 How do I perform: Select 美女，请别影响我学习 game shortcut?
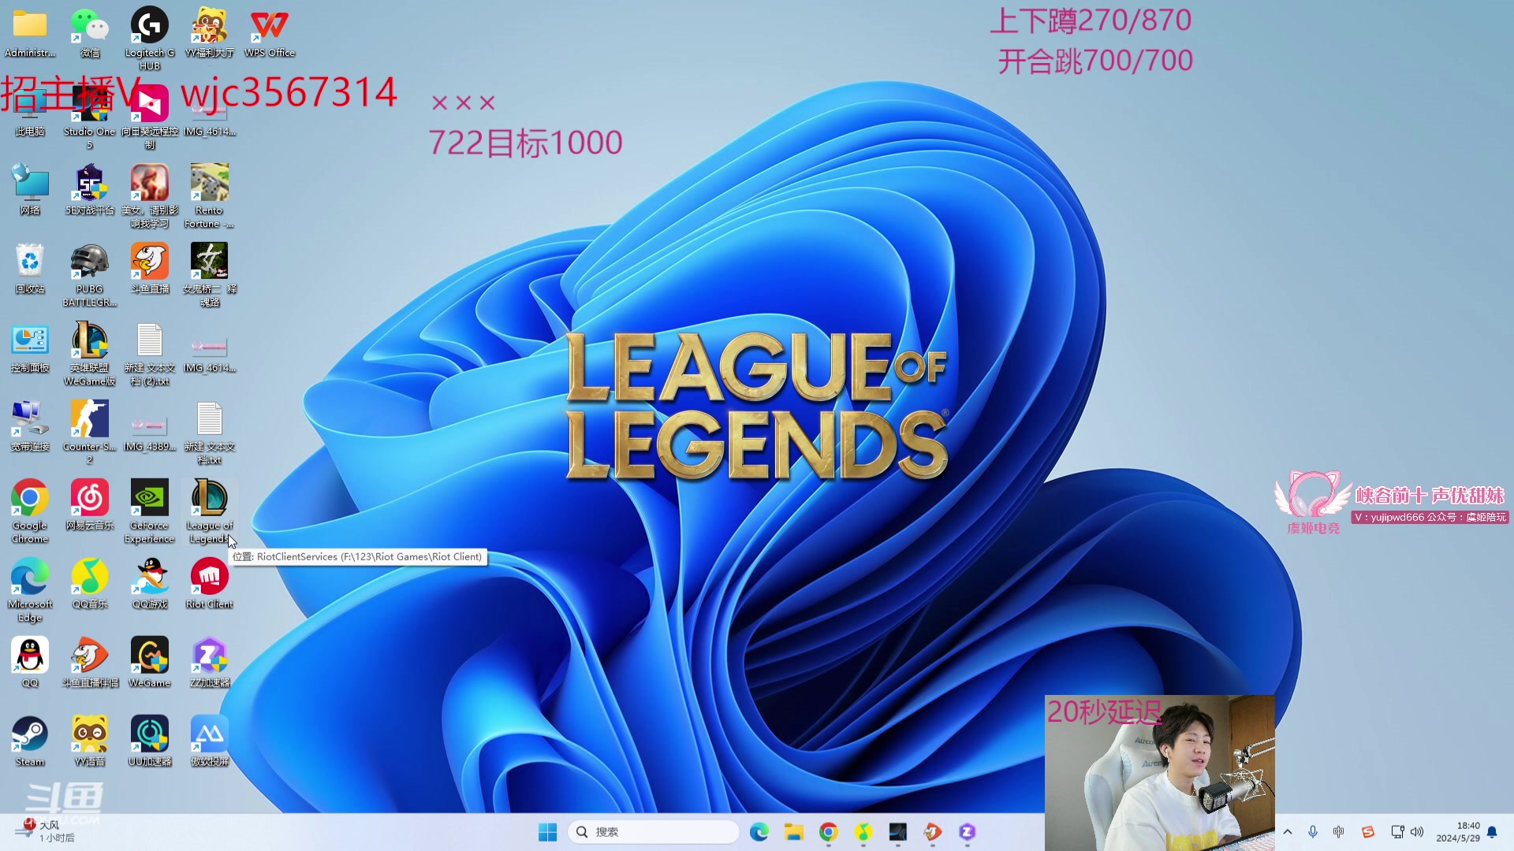tap(150, 195)
